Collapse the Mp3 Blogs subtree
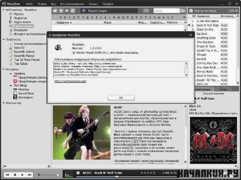 (11, 86)
